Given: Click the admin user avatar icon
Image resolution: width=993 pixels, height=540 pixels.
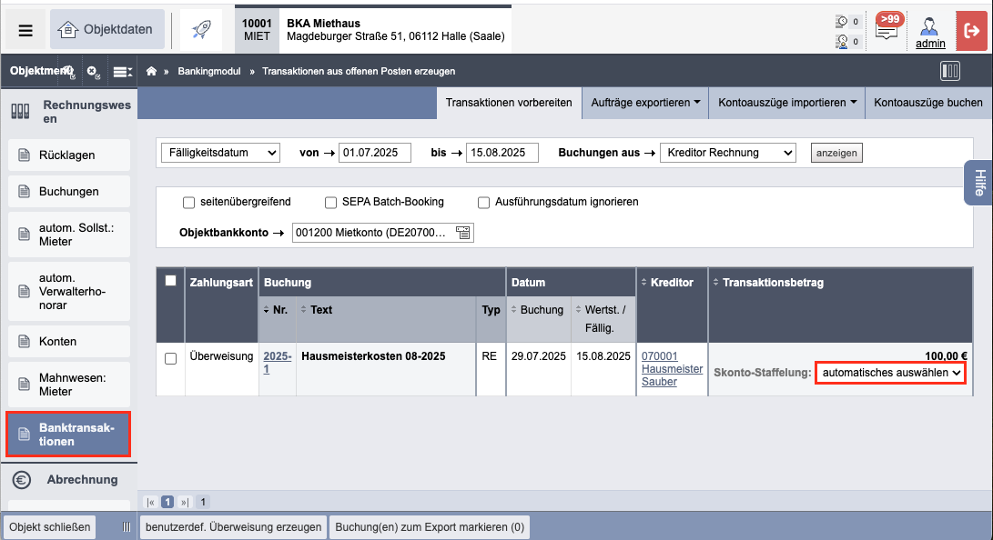Looking at the screenshot, I should tap(929, 26).
